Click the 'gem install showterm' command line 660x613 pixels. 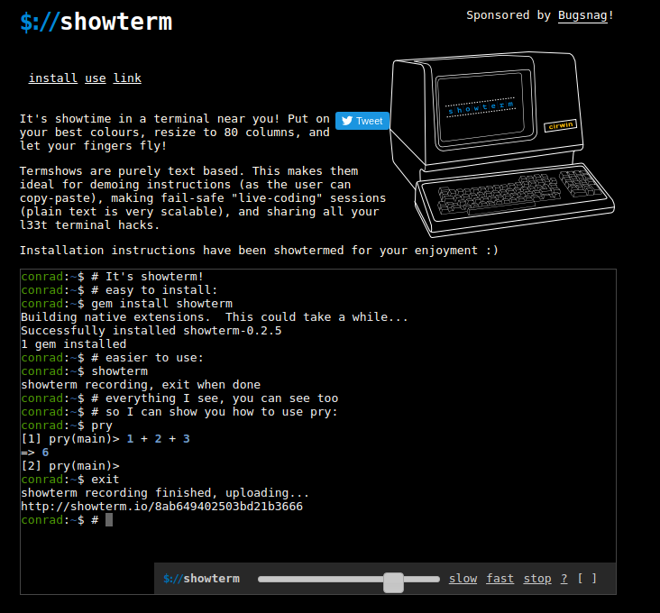coord(127,303)
